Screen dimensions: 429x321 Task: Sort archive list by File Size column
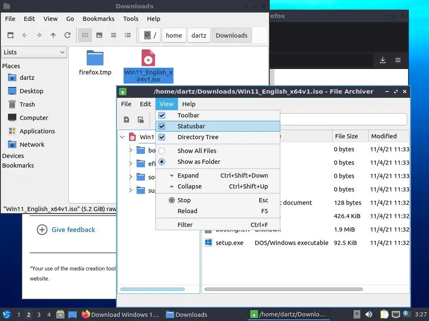pyautogui.click(x=350, y=136)
